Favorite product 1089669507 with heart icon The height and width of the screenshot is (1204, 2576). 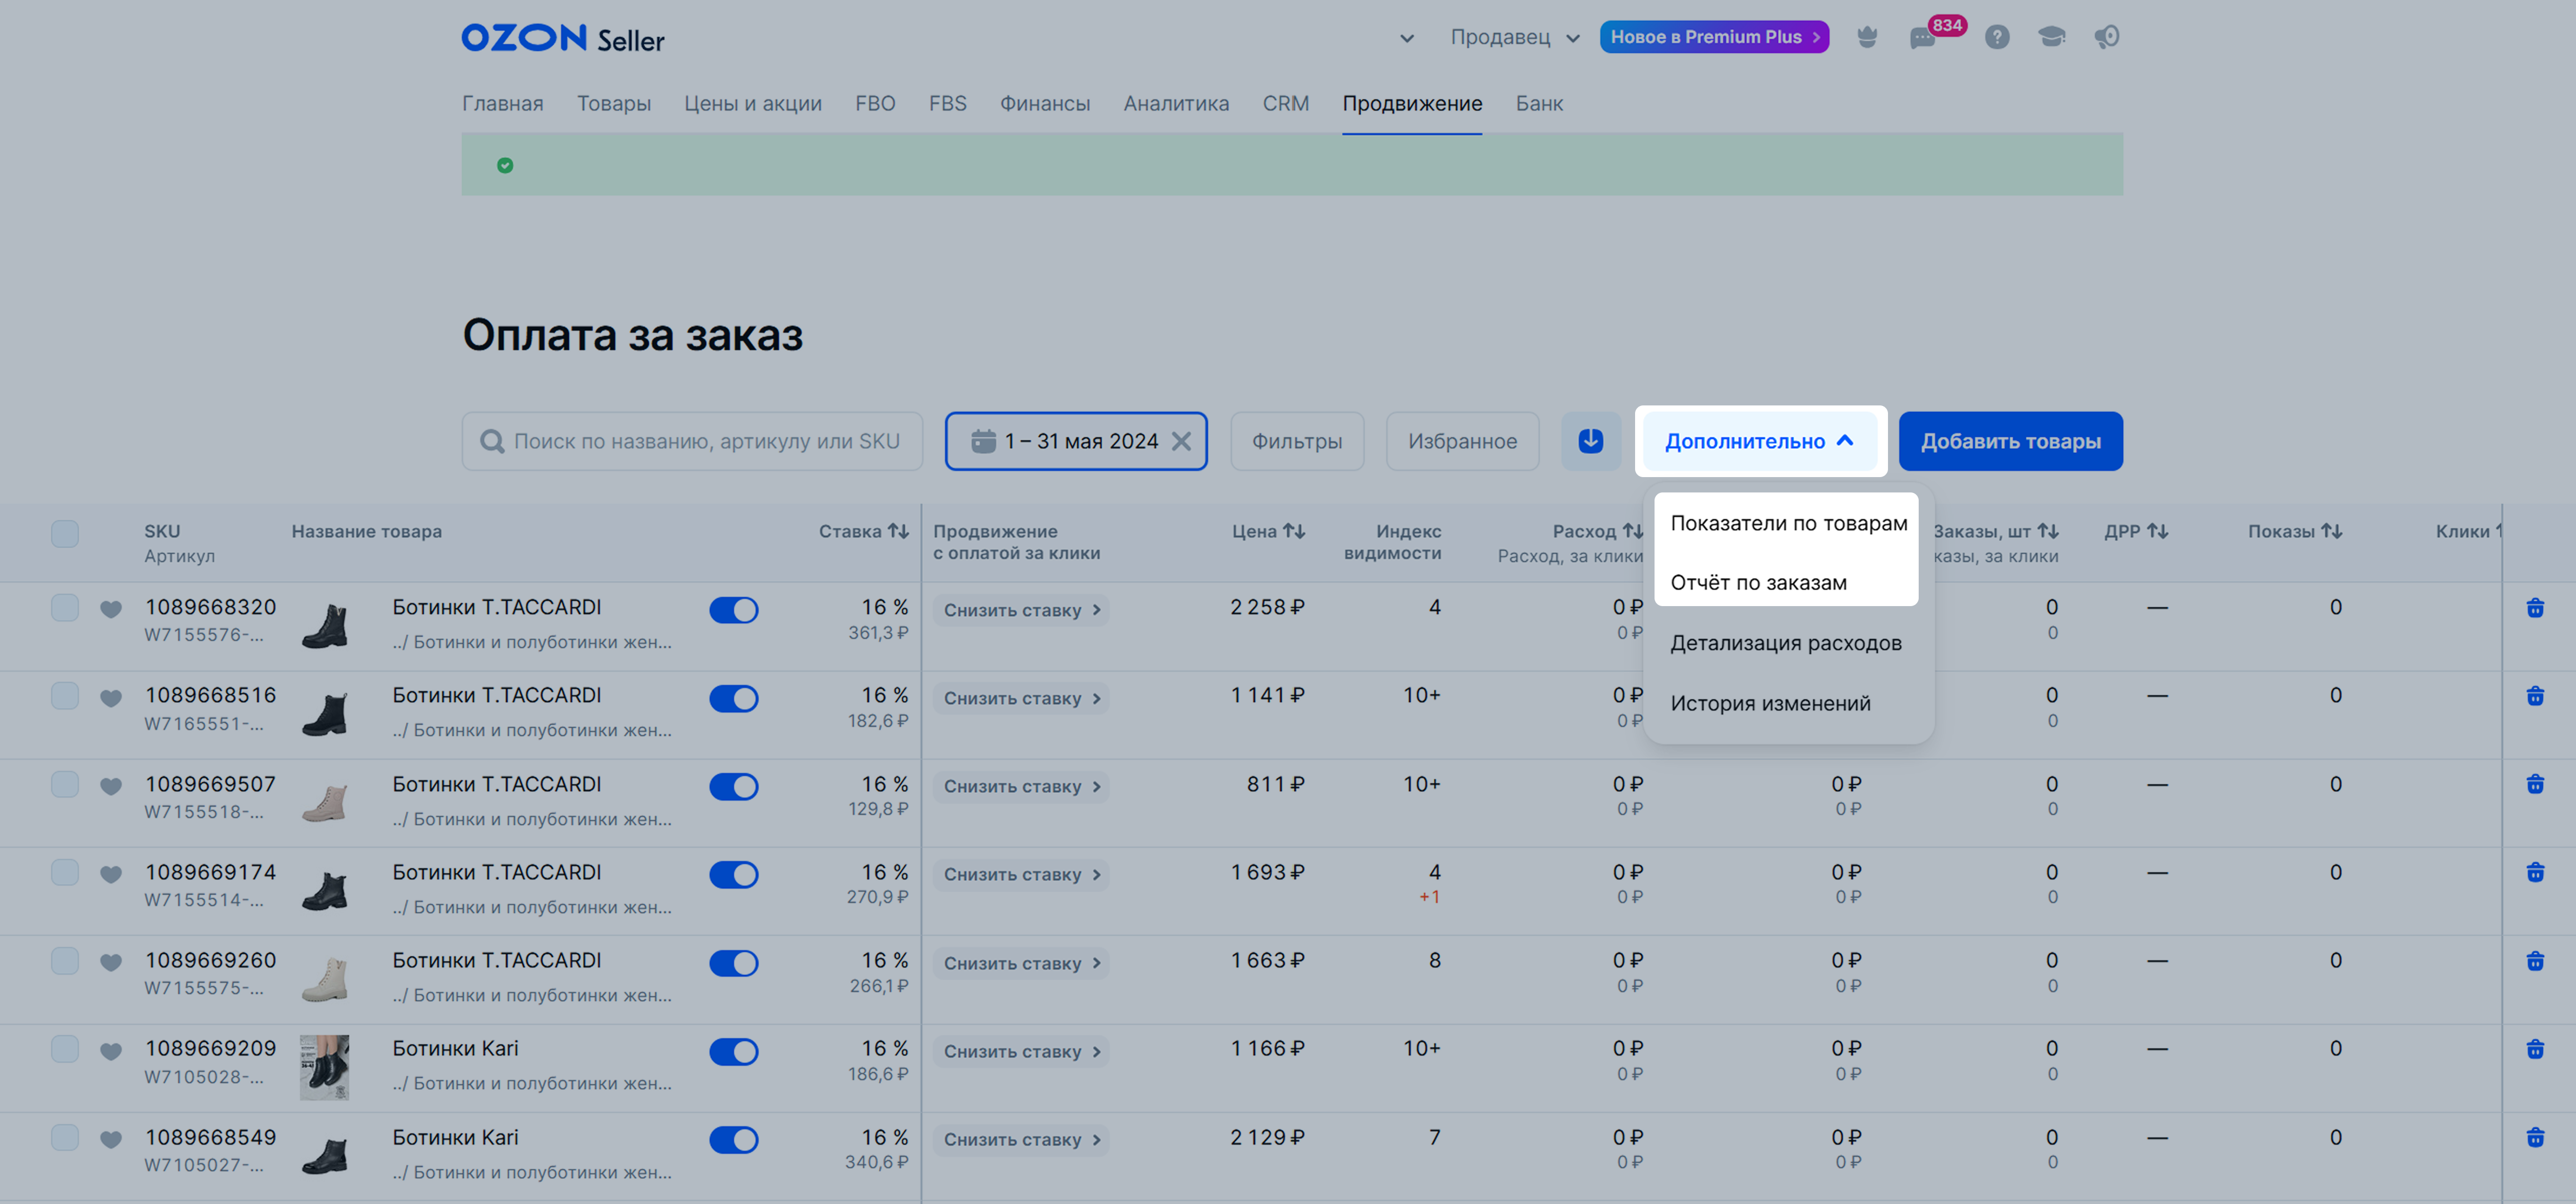[111, 786]
